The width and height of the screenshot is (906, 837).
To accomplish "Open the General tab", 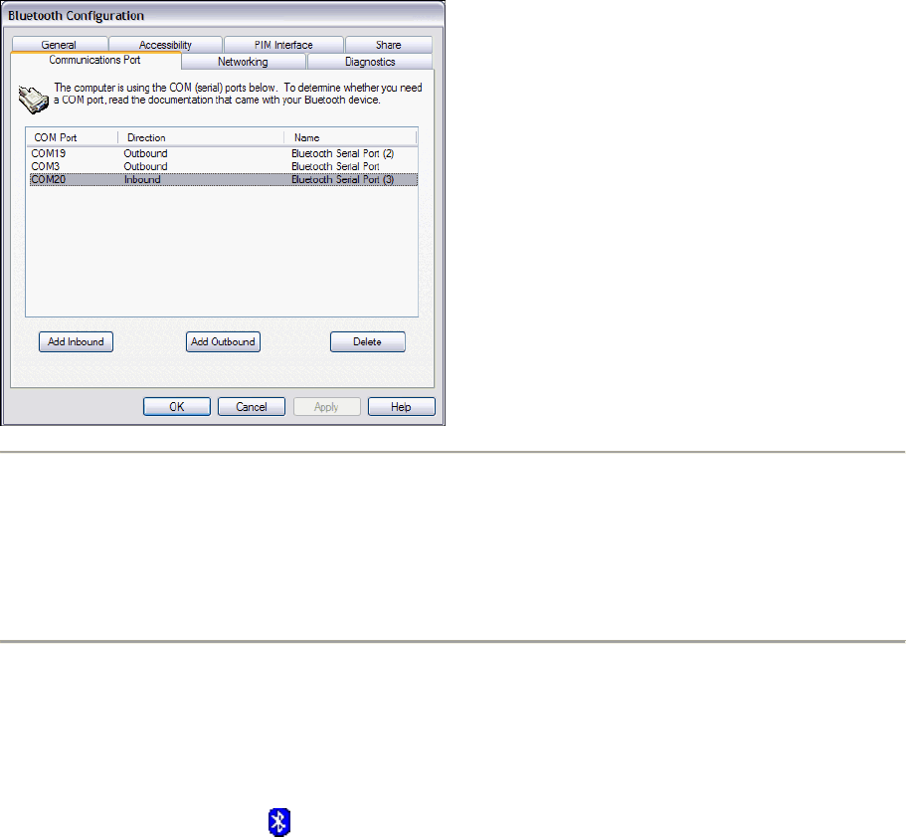I will pos(59,45).
